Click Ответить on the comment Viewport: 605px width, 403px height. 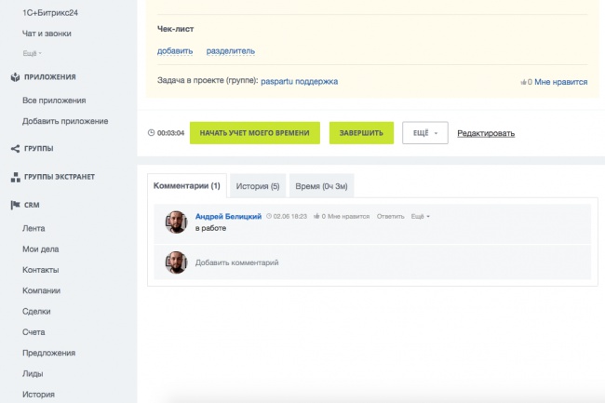click(391, 216)
